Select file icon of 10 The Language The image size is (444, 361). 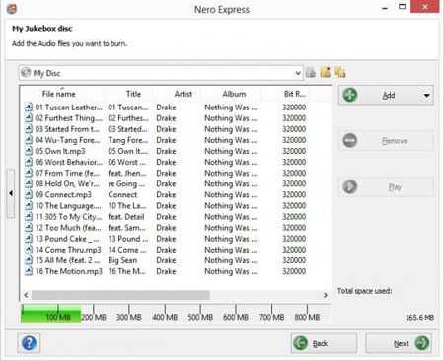pos(29,205)
